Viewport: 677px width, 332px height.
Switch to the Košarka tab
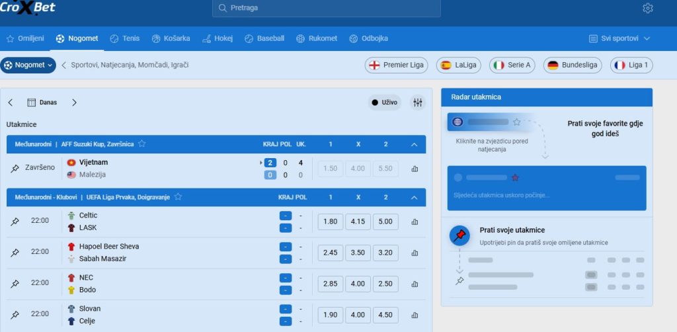pos(171,38)
